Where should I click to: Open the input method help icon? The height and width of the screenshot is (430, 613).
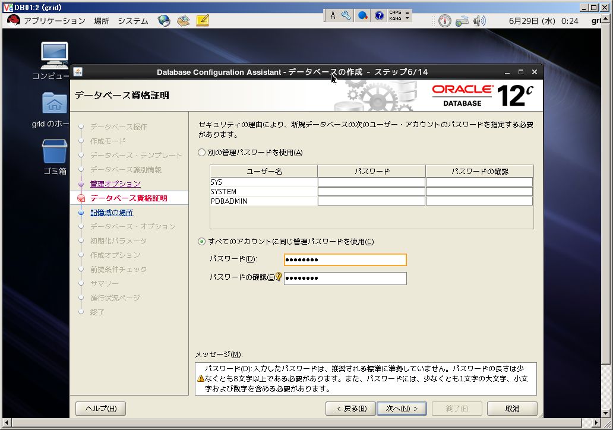click(x=379, y=15)
